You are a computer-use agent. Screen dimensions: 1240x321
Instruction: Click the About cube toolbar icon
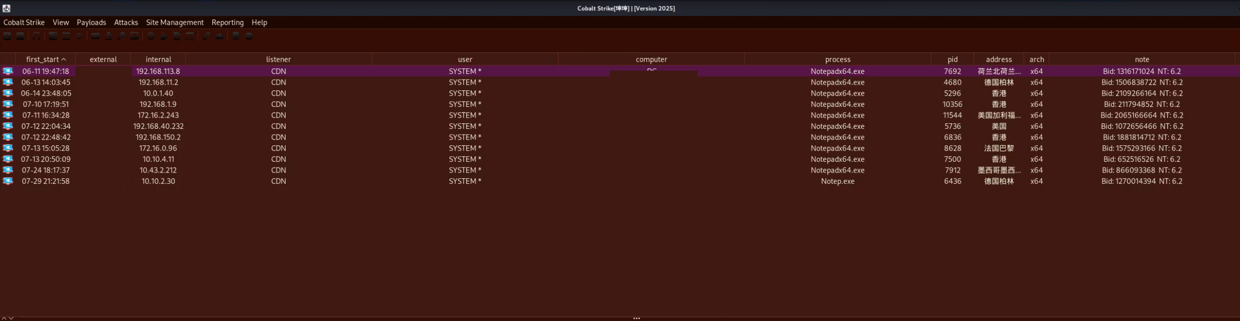pyautogui.click(x=249, y=36)
